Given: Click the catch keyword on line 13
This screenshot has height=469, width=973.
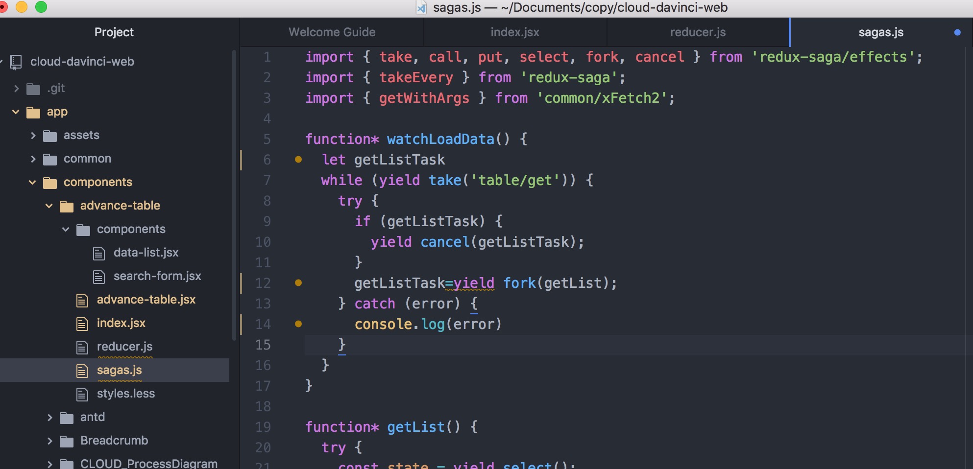Looking at the screenshot, I should click(x=375, y=304).
